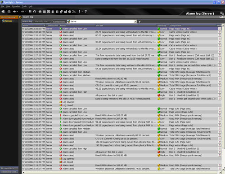
Task: Click the icon at right of Alarm log (Server) title
Action: point(222,13)
